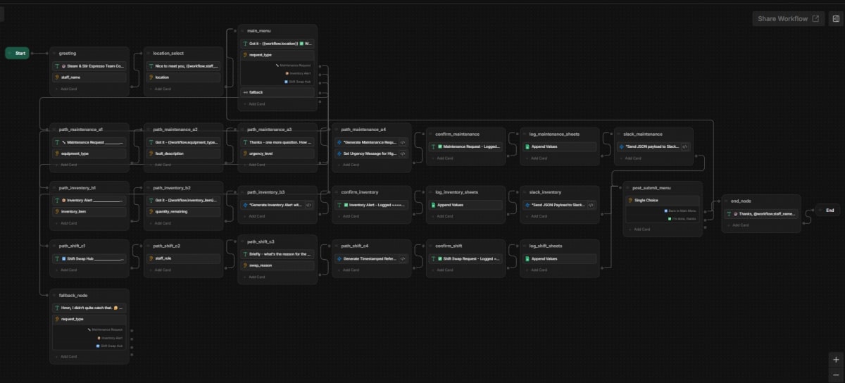Select Shift Swap Hub choice in main_menu
The height and width of the screenshot is (383, 845).
point(297,82)
